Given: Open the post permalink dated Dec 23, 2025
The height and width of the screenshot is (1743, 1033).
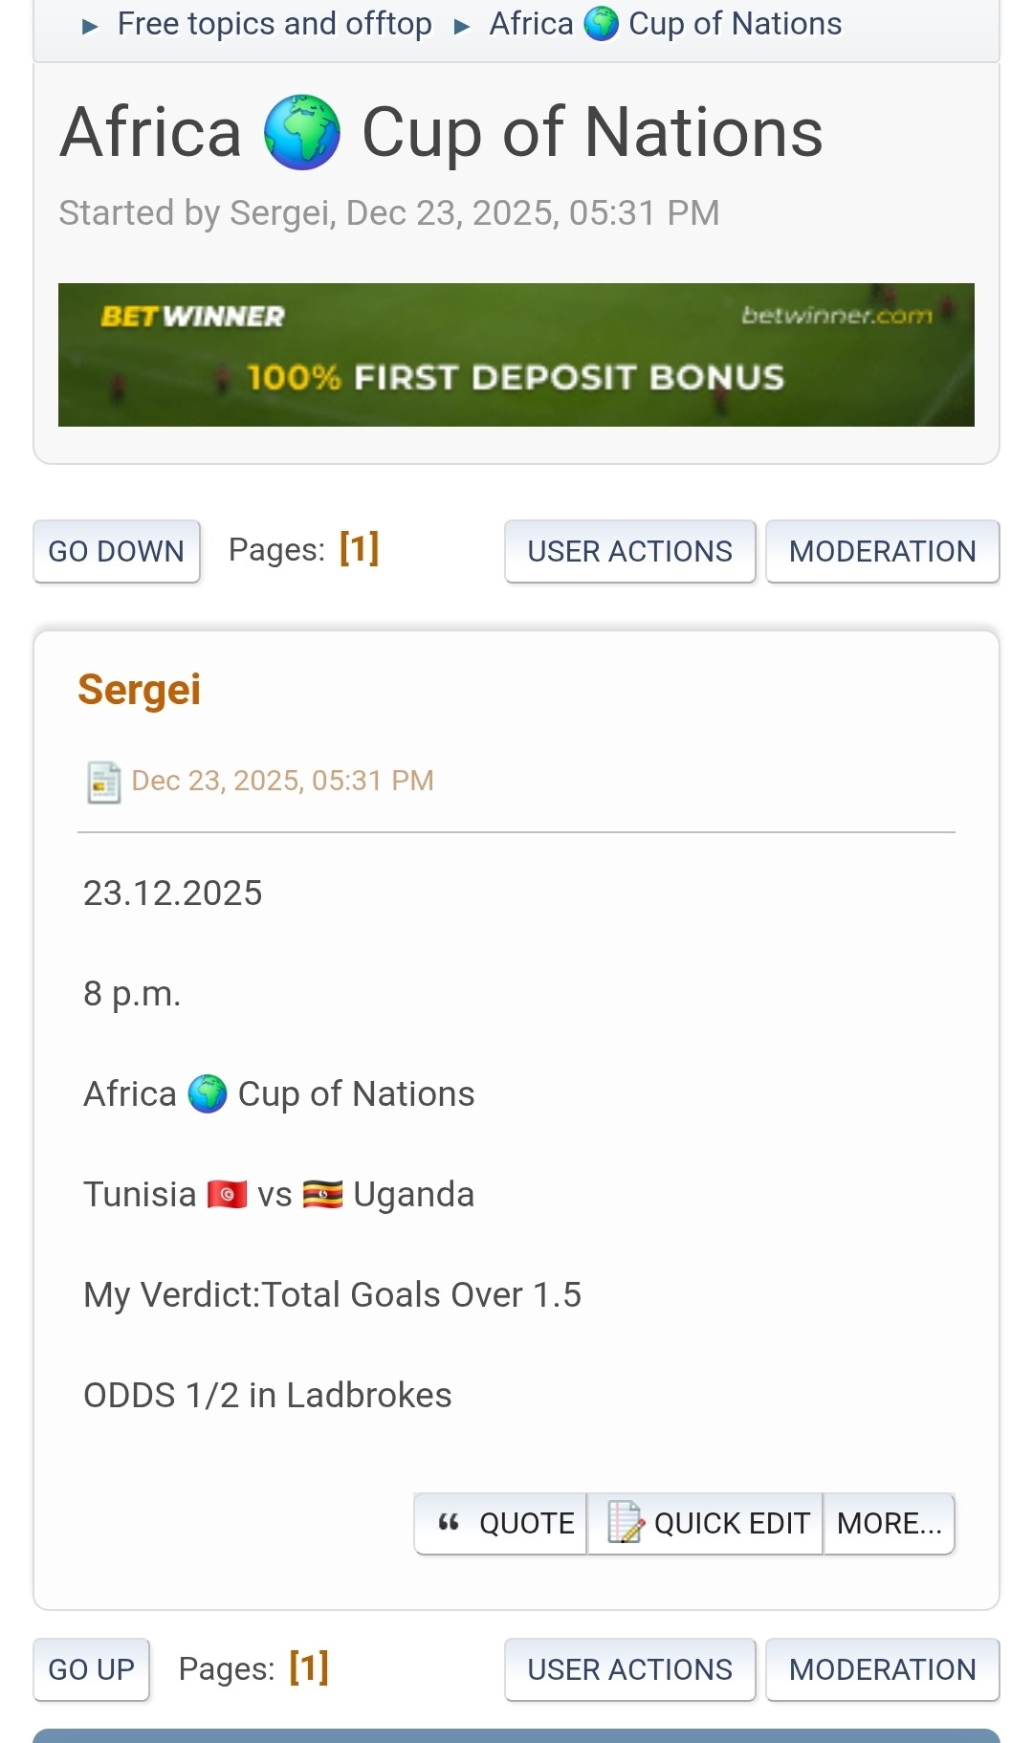Looking at the screenshot, I should coord(282,781).
